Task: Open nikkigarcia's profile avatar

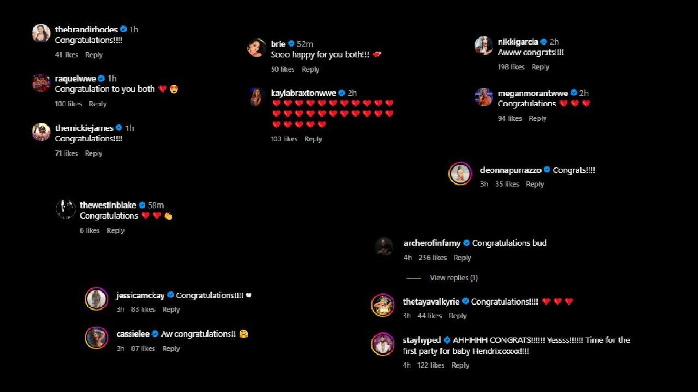Action: [x=483, y=46]
